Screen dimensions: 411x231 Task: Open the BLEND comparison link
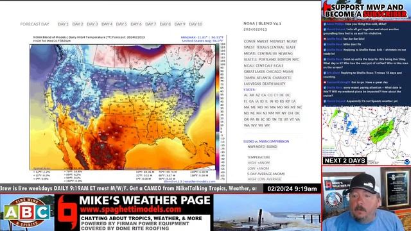click(272, 147)
